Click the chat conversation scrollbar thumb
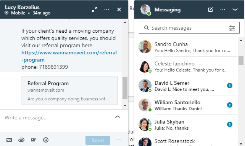 (125, 88)
